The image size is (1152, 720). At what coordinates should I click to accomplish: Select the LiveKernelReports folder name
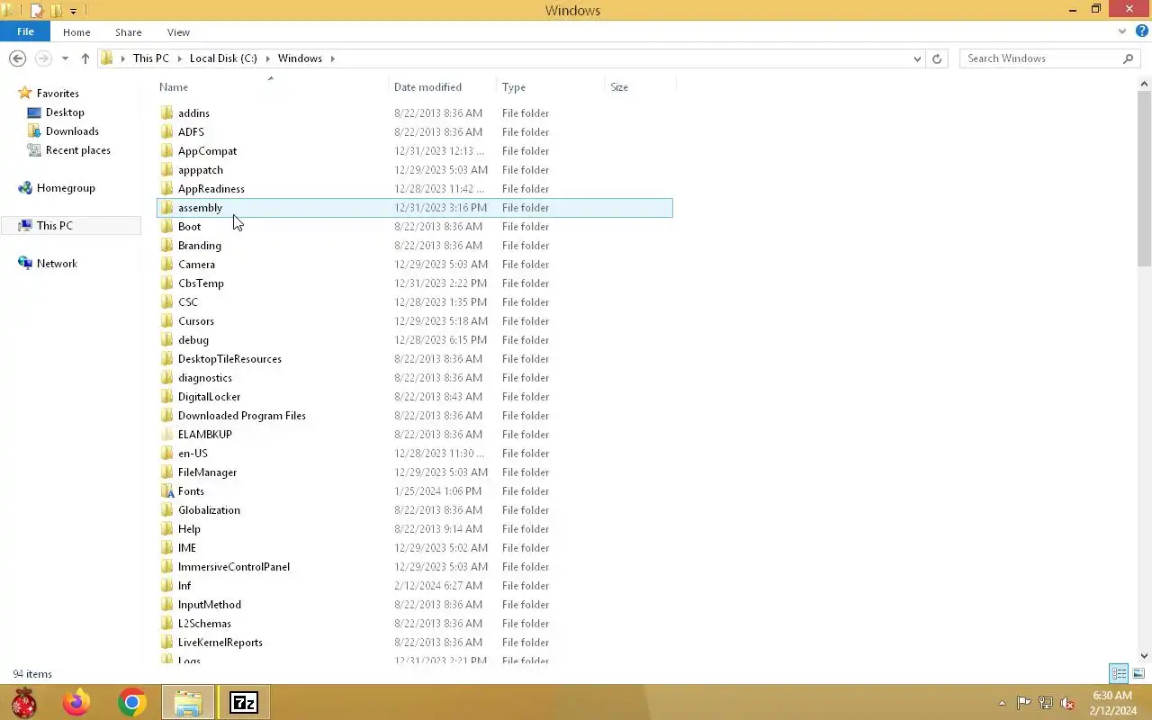point(220,643)
